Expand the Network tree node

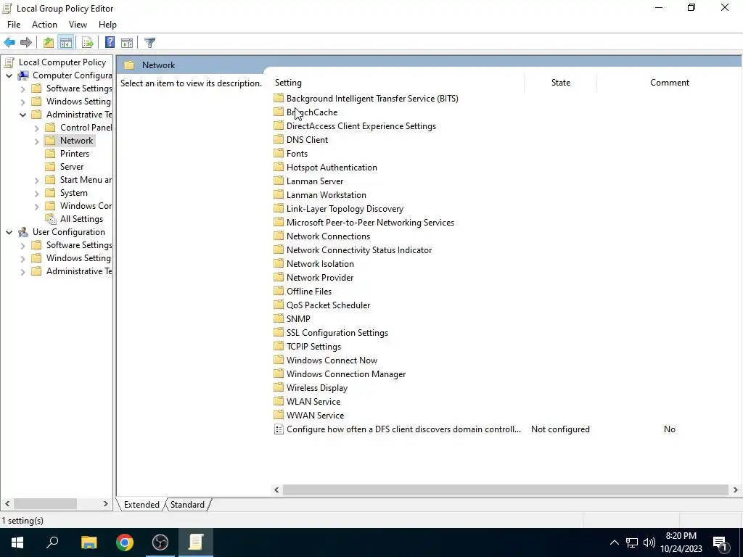pyautogui.click(x=36, y=141)
